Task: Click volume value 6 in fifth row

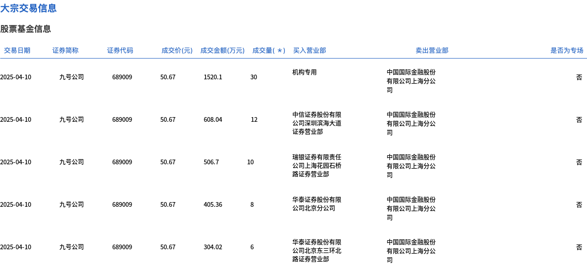Action: pyautogui.click(x=252, y=247)
